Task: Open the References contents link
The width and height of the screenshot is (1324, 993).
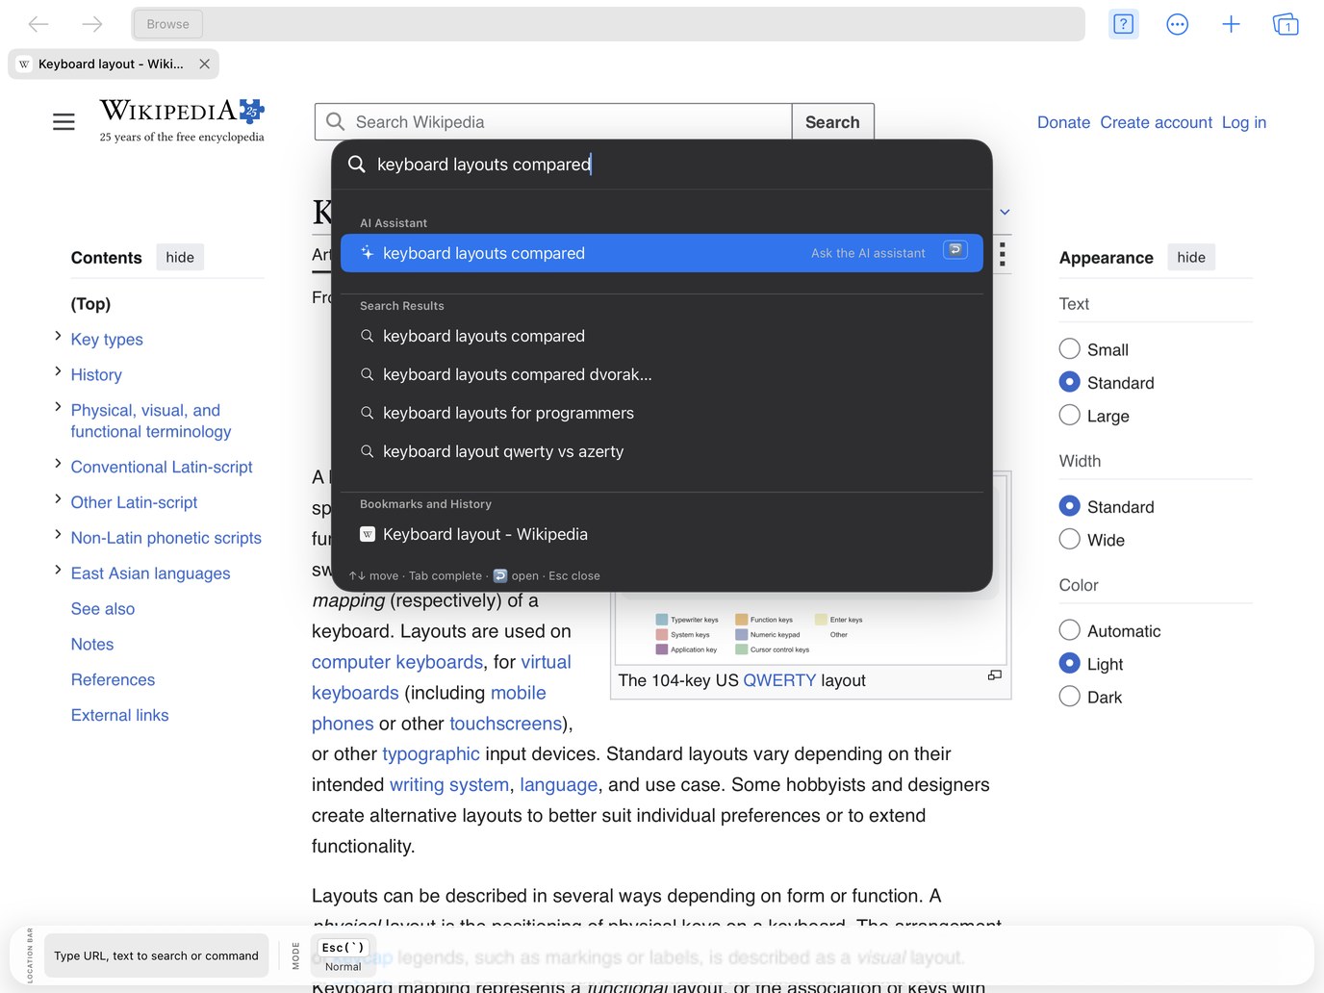Action: click(x=113, y=680)
